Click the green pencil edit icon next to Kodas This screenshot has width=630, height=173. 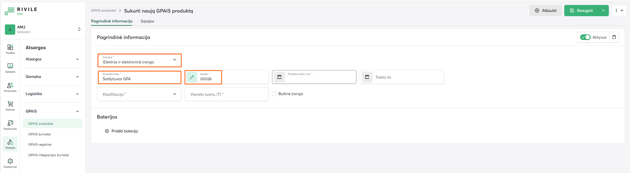point(192,77)
